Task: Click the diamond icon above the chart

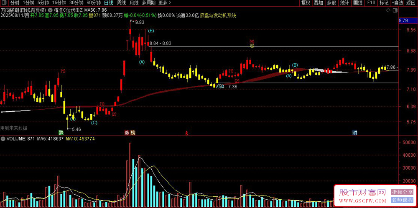Action: coord(388,10)
